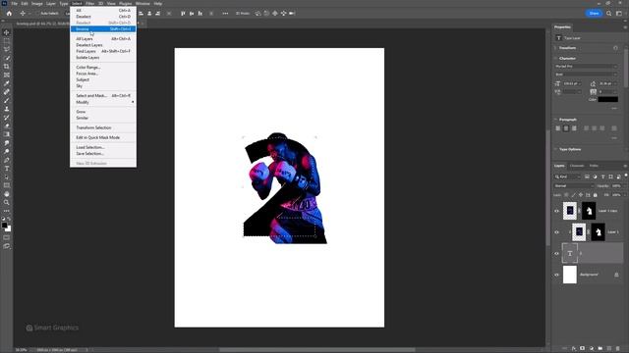Toggle center-align paragraph in Properties
The width and height of the screenshot is (629, 353).
[x=566, y=128]
